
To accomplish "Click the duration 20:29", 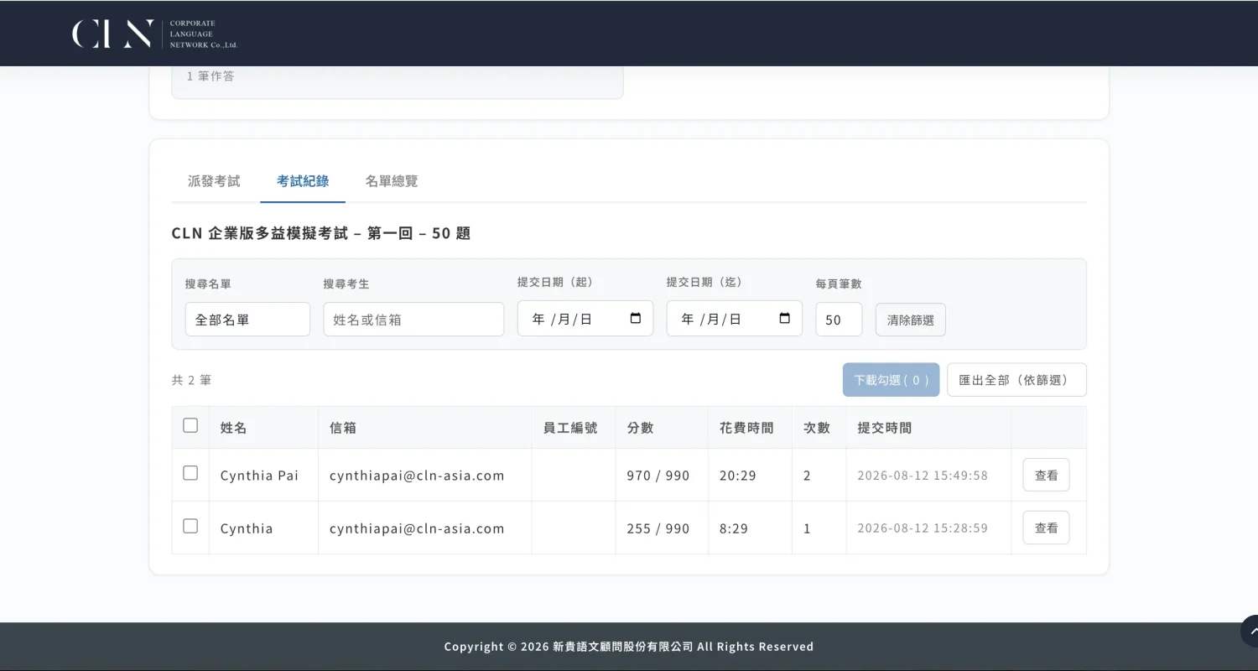I will (738, 476).
